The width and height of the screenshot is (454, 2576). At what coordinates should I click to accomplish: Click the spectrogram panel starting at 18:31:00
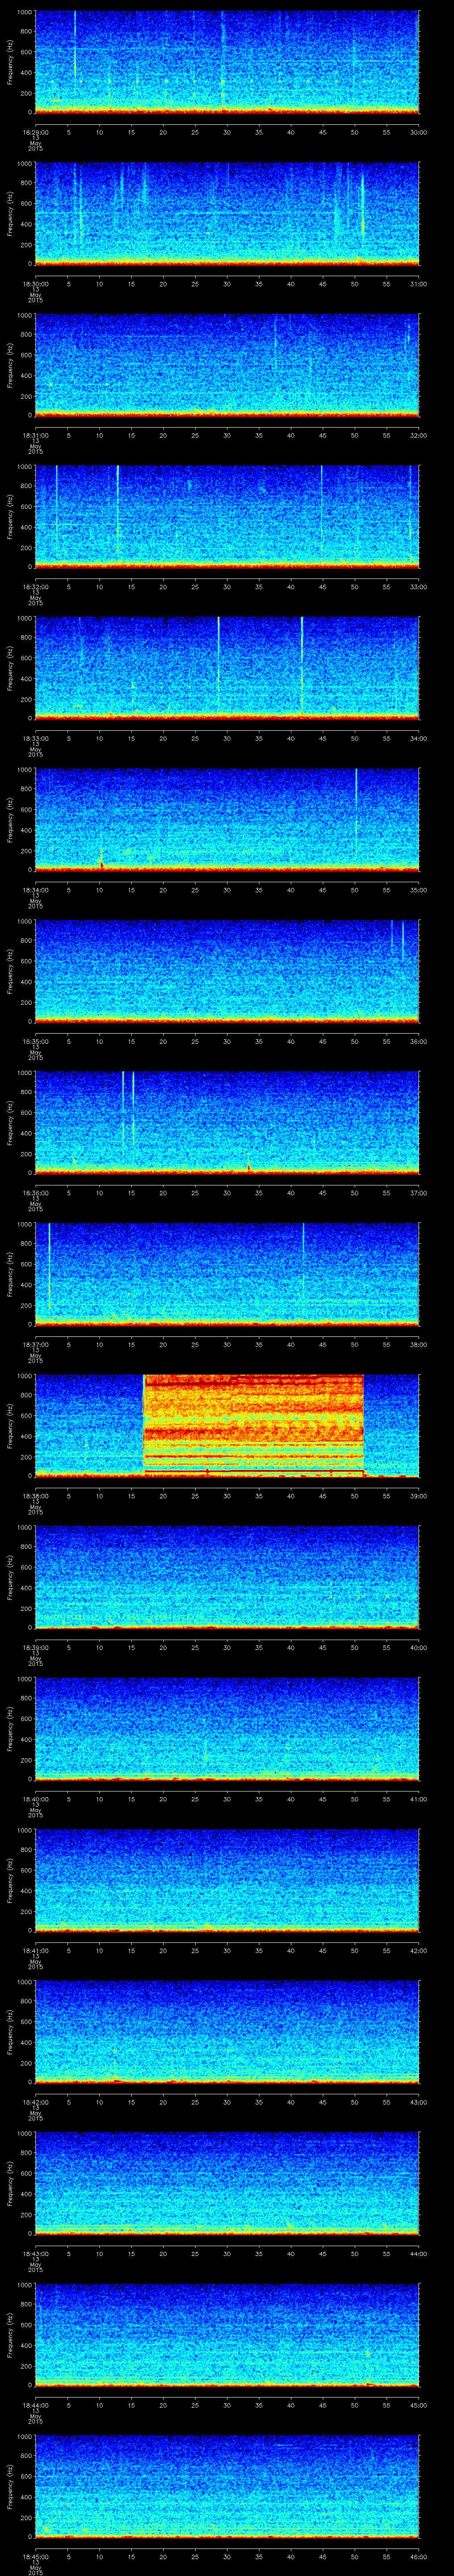coord(227,365)
